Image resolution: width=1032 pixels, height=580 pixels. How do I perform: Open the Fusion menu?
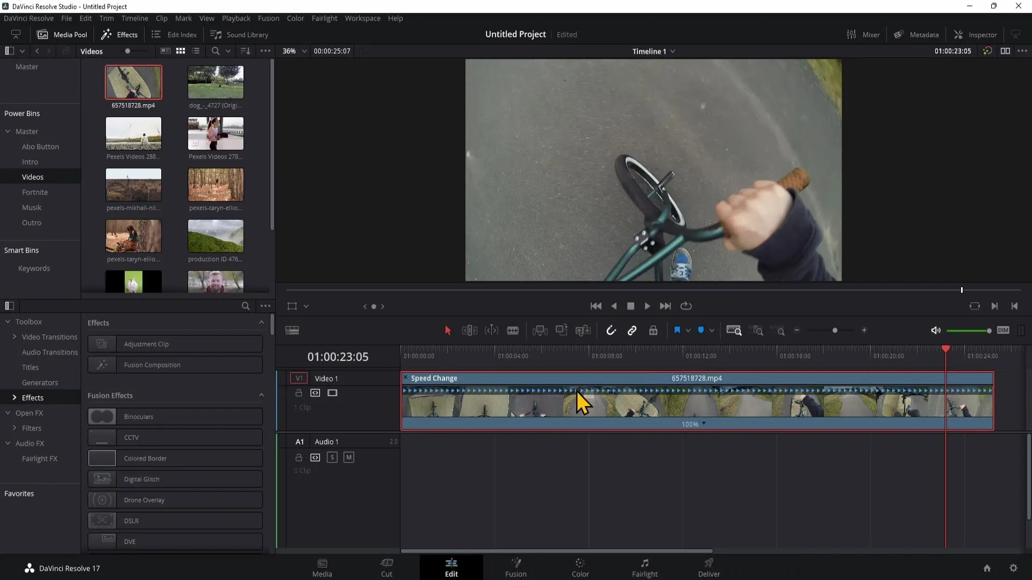click(x=268, y=18)
